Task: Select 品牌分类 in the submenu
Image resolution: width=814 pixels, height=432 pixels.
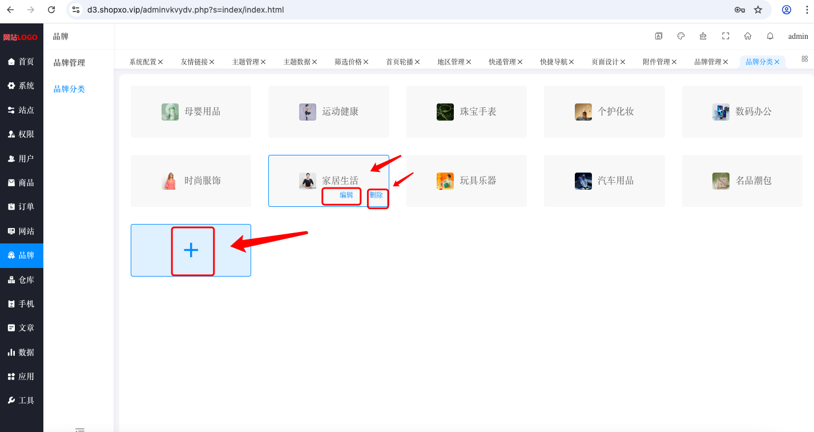Action: pos(69,89)
